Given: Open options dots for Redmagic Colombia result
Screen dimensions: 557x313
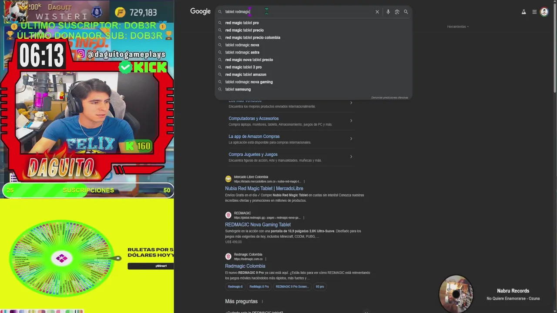Looking at the screenshot, I should [x=265, y=259].
